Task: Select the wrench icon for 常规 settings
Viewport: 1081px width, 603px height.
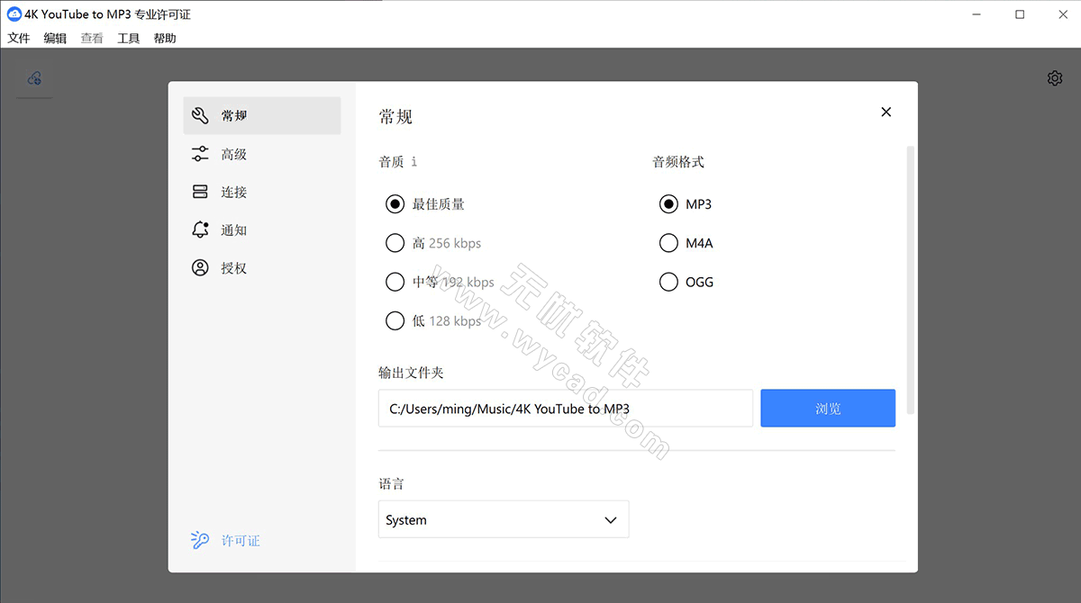Action: (x=200, y=115)
